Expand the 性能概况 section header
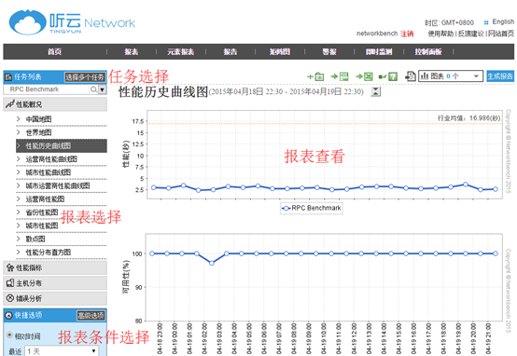This screenshot has height=356, width=517. point(55,104)
